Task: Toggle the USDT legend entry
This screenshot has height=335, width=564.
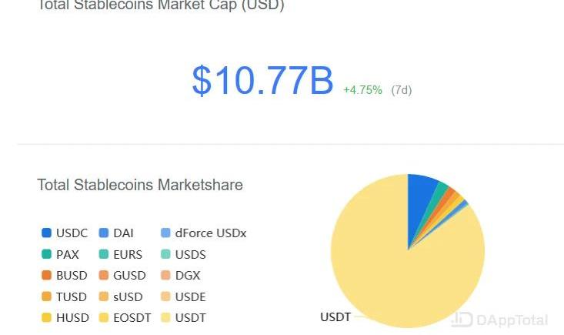Action: 183,318
